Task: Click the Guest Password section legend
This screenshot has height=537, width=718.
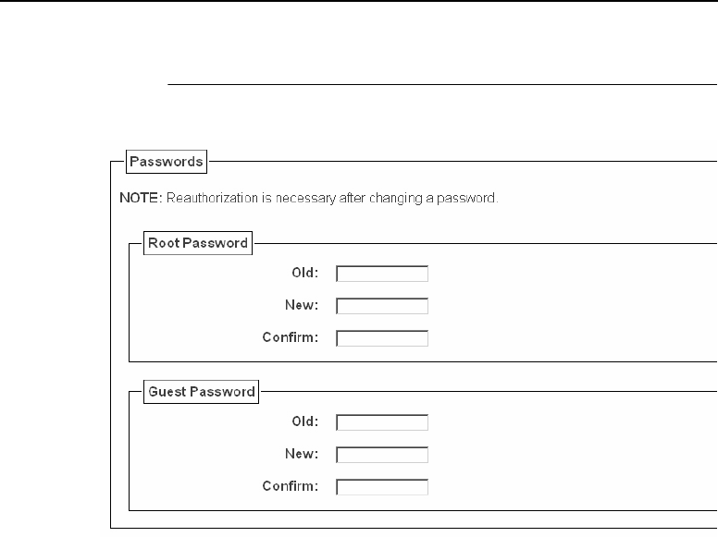Action: (x=202, y=392)
